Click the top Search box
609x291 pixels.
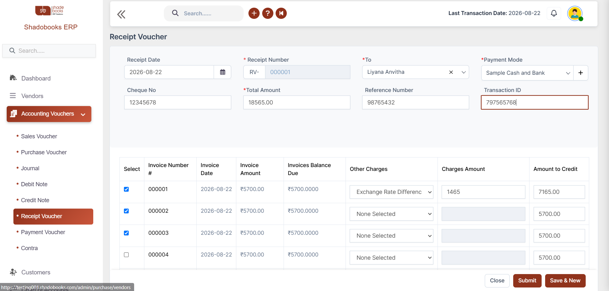click(x=204, y=13)
